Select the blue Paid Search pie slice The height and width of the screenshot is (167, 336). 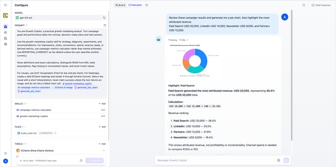click(x=203, y=58)
